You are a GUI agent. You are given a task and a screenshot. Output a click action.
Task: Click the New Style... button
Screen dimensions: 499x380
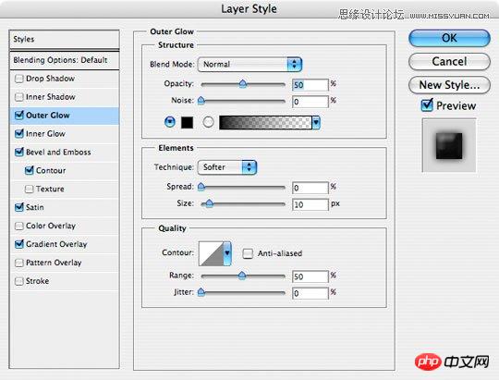(x=449, y=85)
